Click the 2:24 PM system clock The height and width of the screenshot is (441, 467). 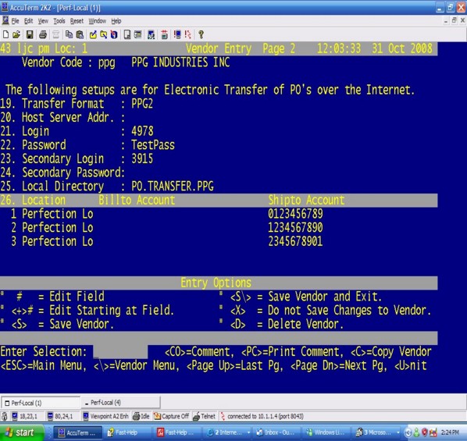450,432
